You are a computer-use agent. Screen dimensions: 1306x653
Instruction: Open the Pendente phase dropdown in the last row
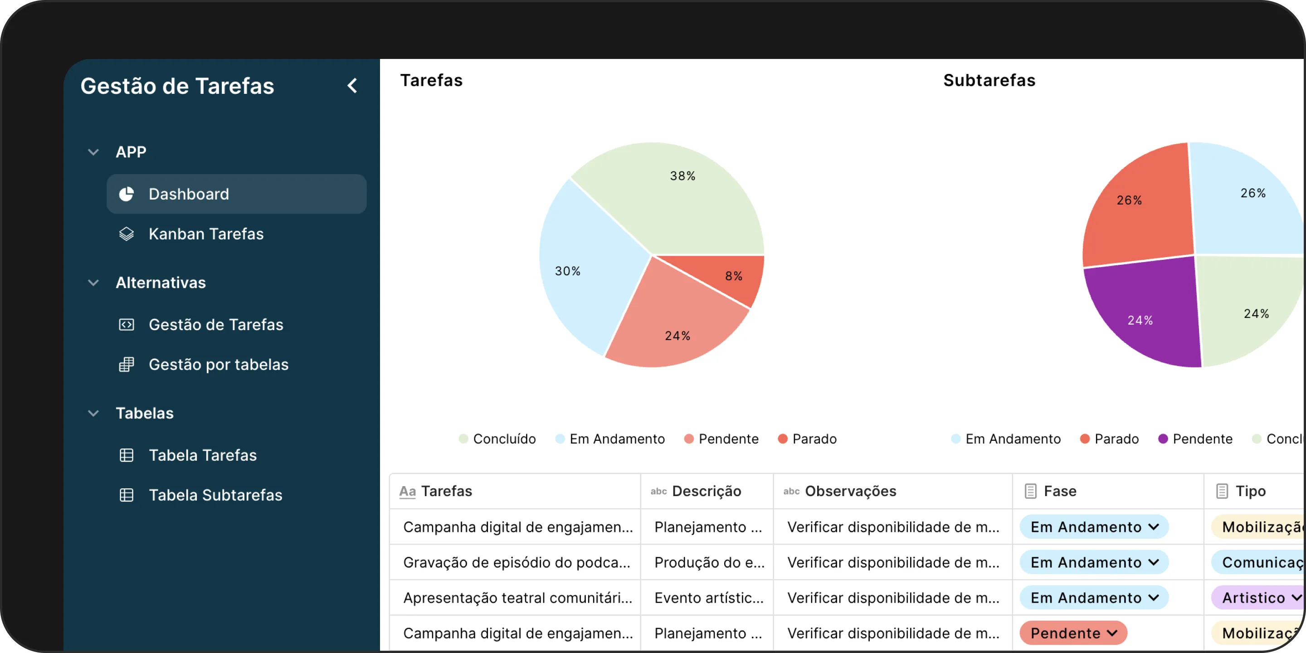click(x=1073, y=633)
